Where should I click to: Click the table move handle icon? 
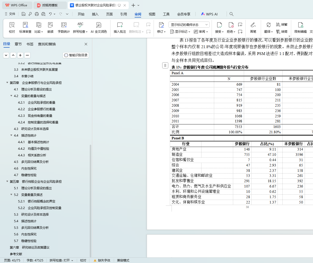point(165,65)
